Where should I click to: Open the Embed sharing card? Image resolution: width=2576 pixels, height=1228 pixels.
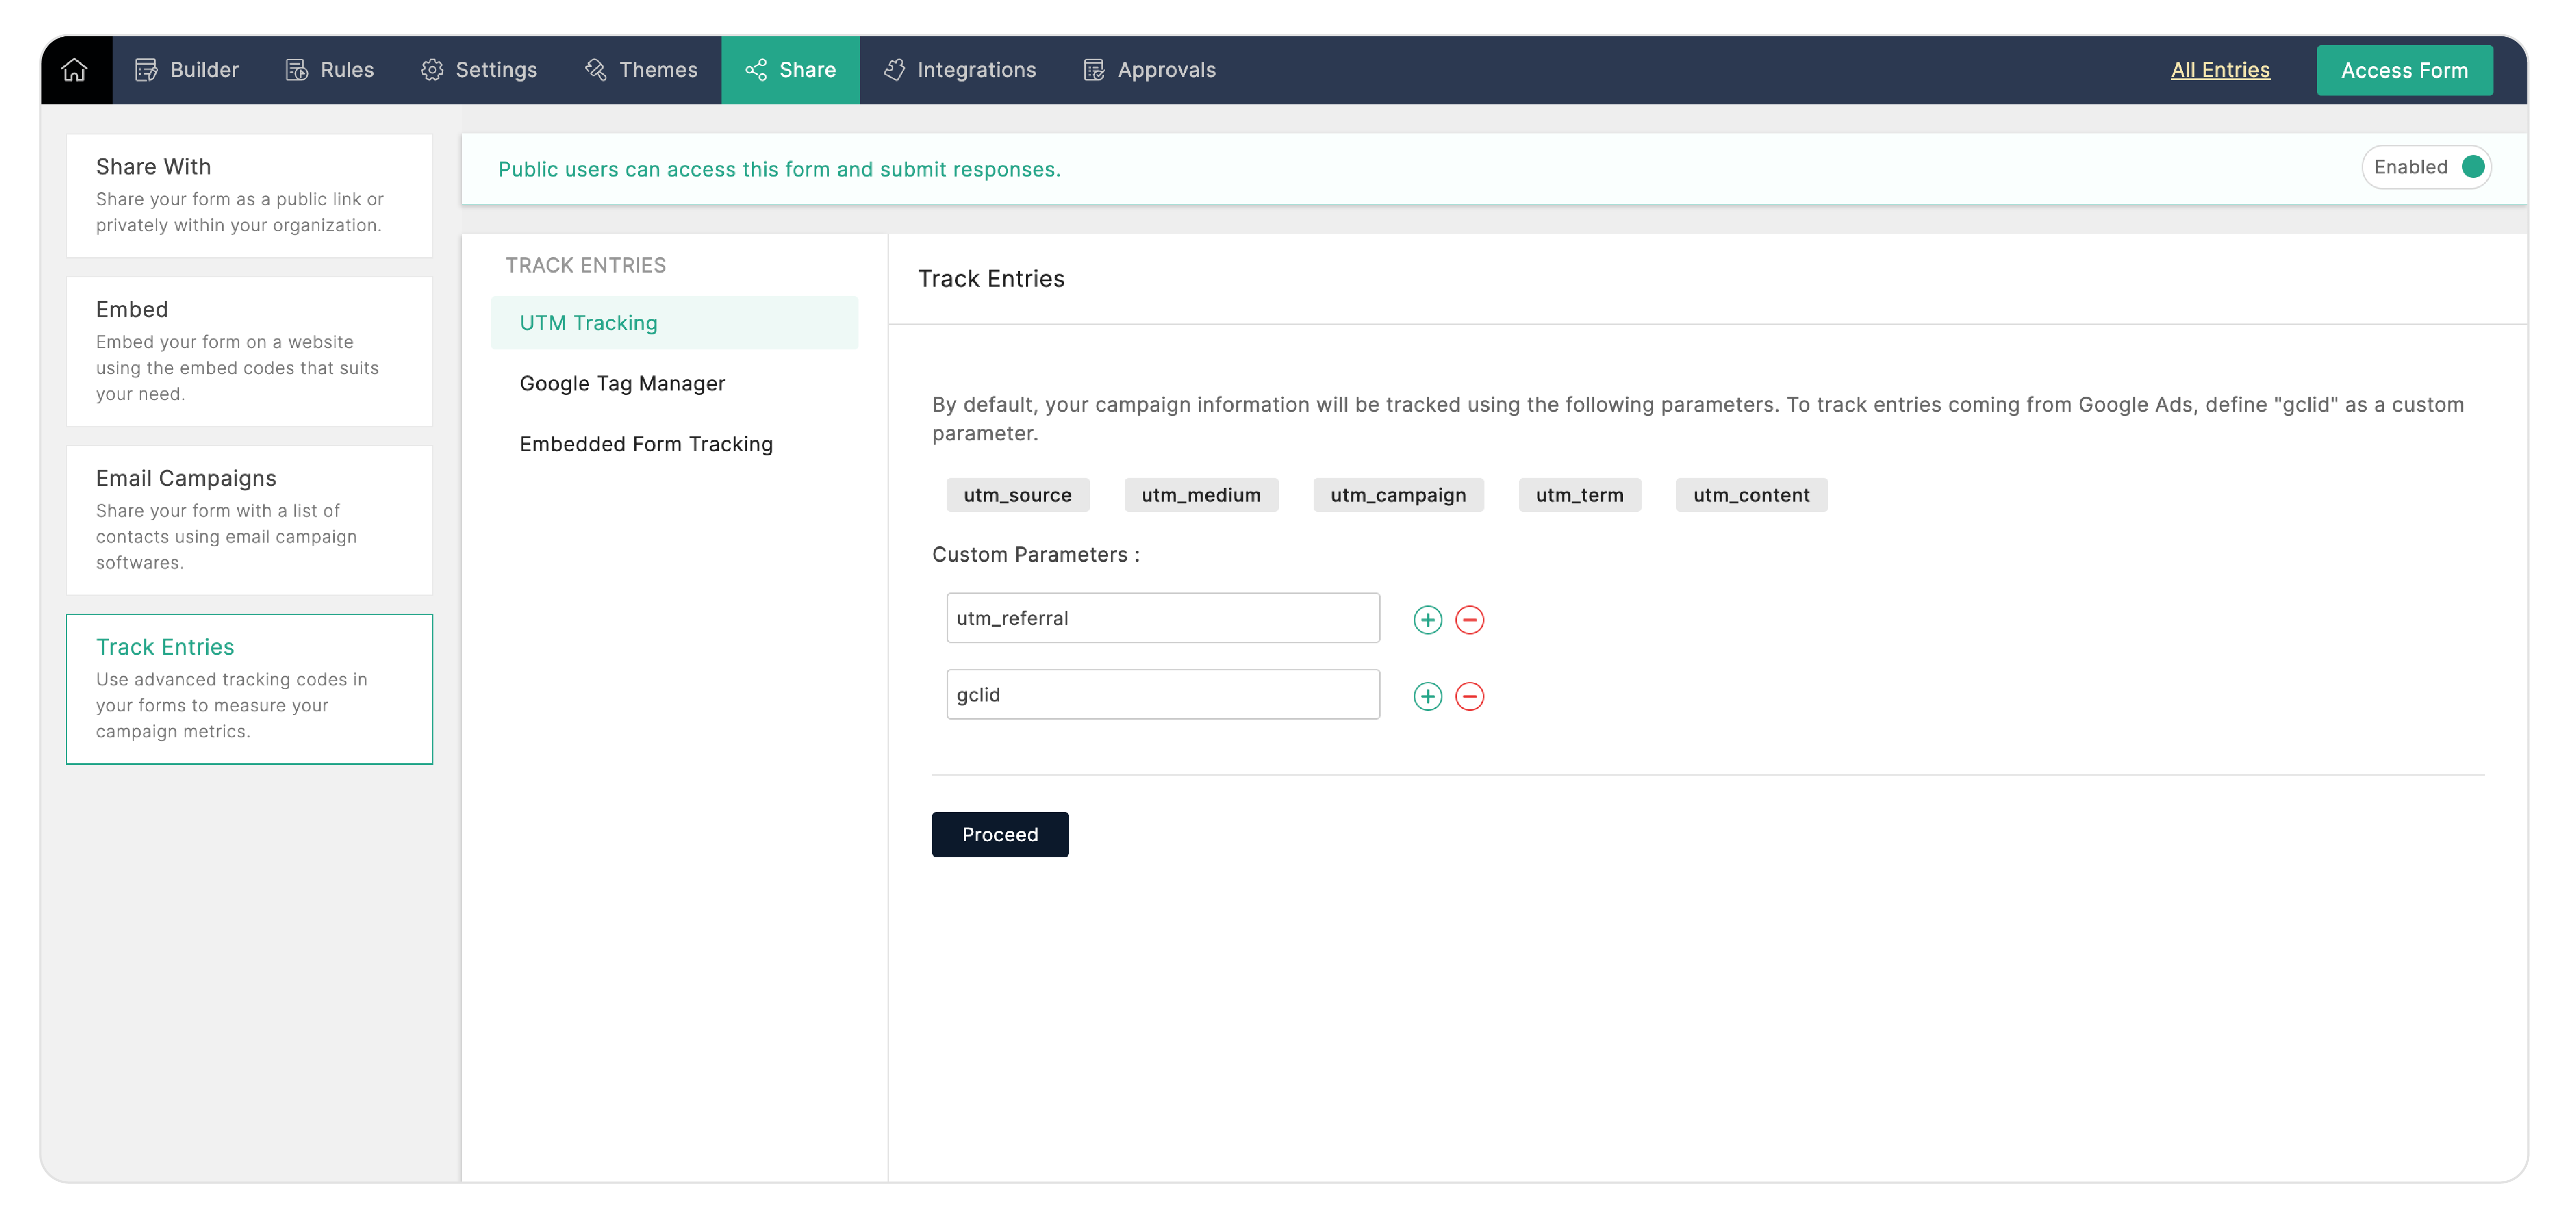point(249,351)
